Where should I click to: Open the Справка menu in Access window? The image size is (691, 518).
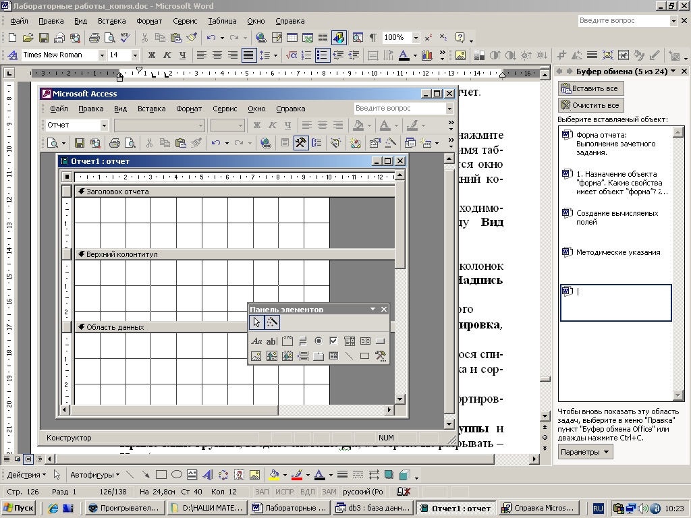290,109
